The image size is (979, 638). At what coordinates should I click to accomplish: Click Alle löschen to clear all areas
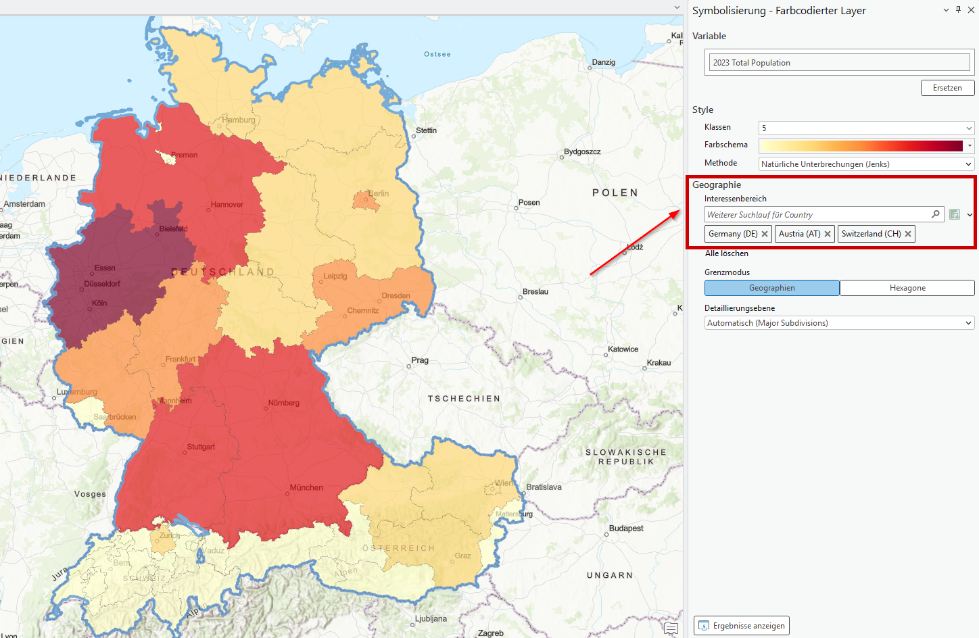coord(727,253)
